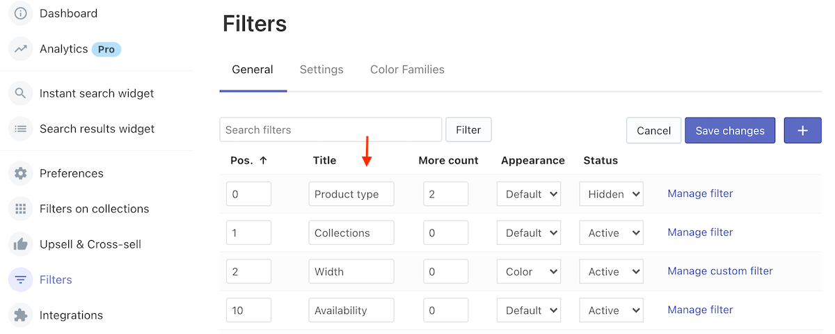Sort by the Pos. column arrow
Viewport: 835px width, 334px height.
click(263, 160)
